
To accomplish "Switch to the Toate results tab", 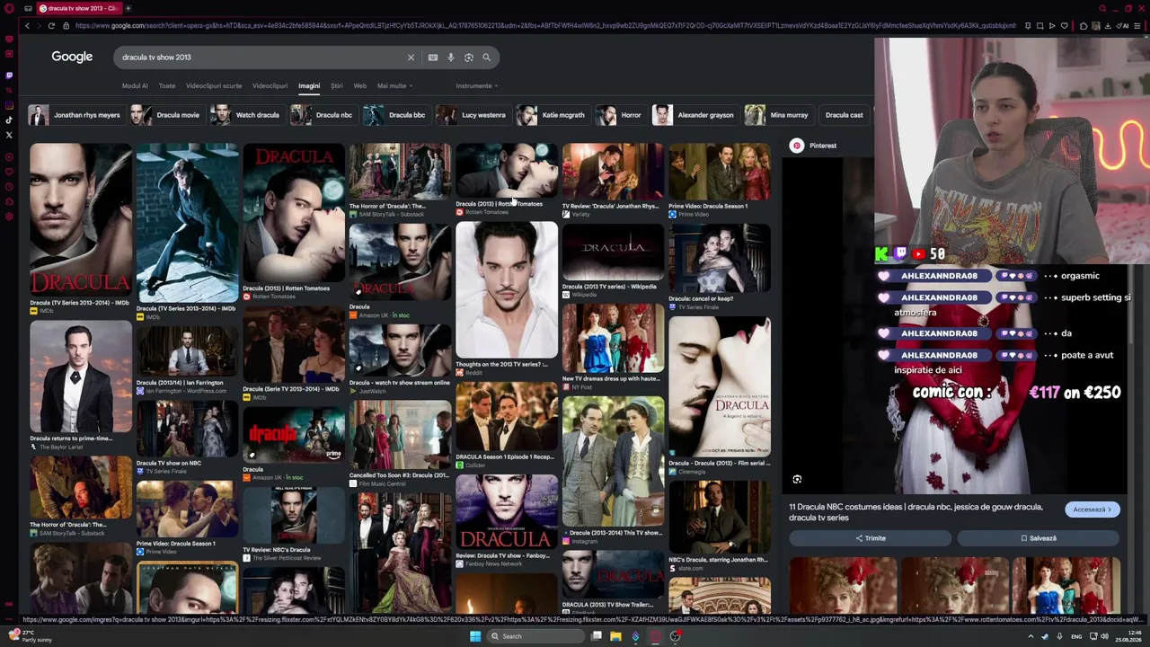I will (x=167, y=86).
